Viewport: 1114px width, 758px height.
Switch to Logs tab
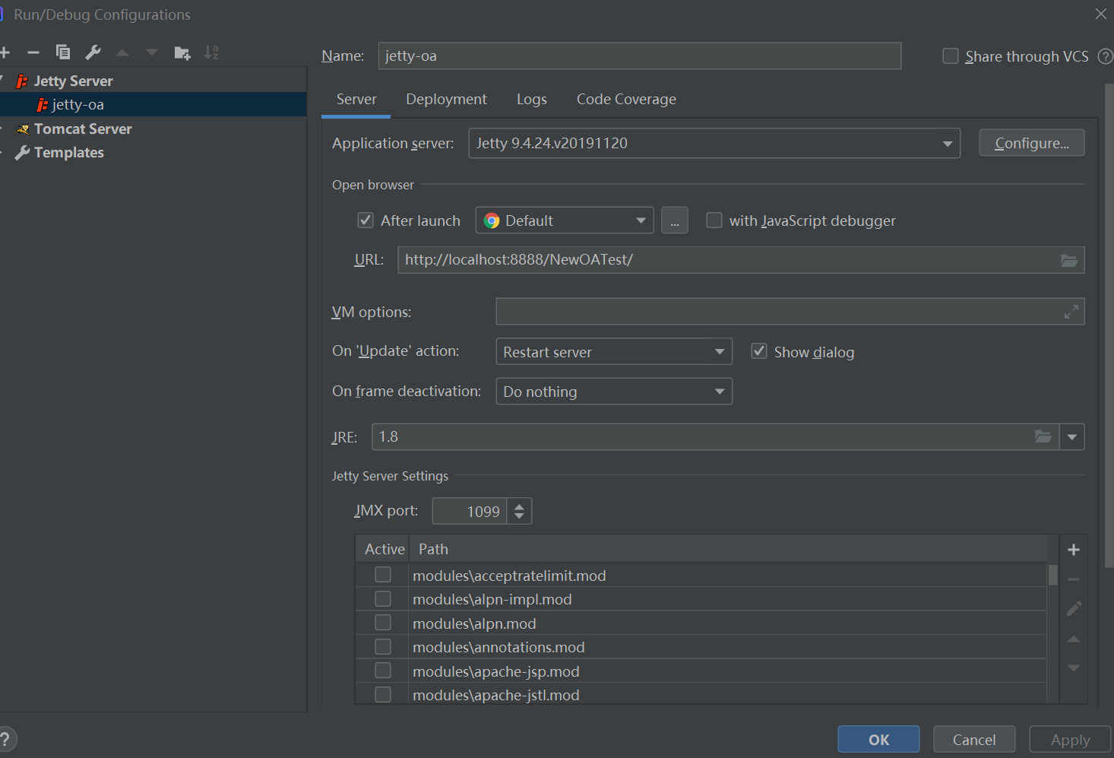pos(532,100)
